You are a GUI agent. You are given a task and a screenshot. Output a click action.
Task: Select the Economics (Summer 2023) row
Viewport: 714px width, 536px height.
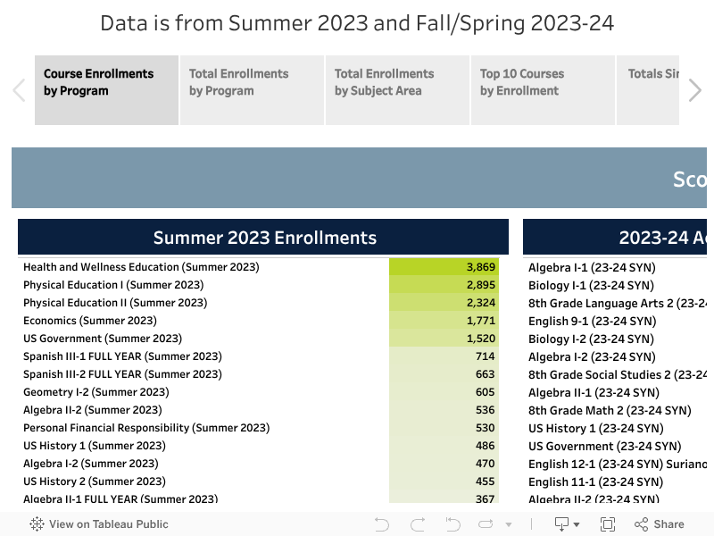[90, 321]
